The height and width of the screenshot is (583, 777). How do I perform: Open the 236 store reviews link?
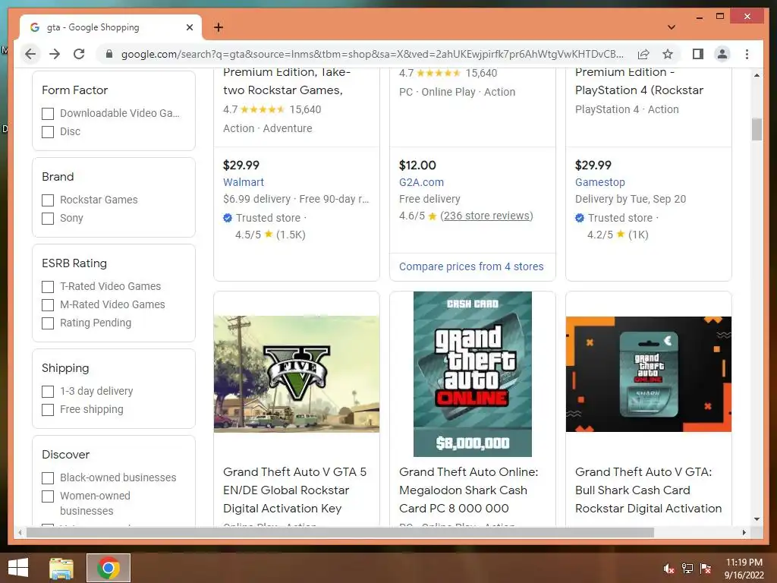pyautogui.click(x=486, y=216)
